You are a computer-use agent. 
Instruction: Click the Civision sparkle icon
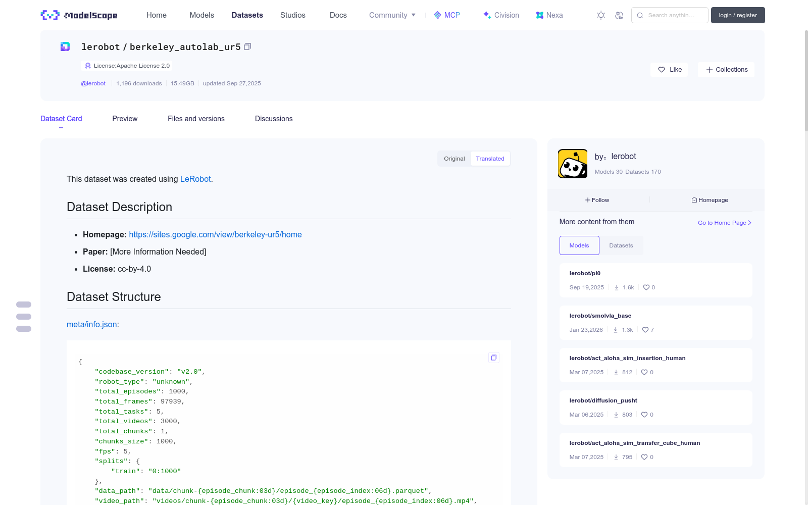click(487, 15)
